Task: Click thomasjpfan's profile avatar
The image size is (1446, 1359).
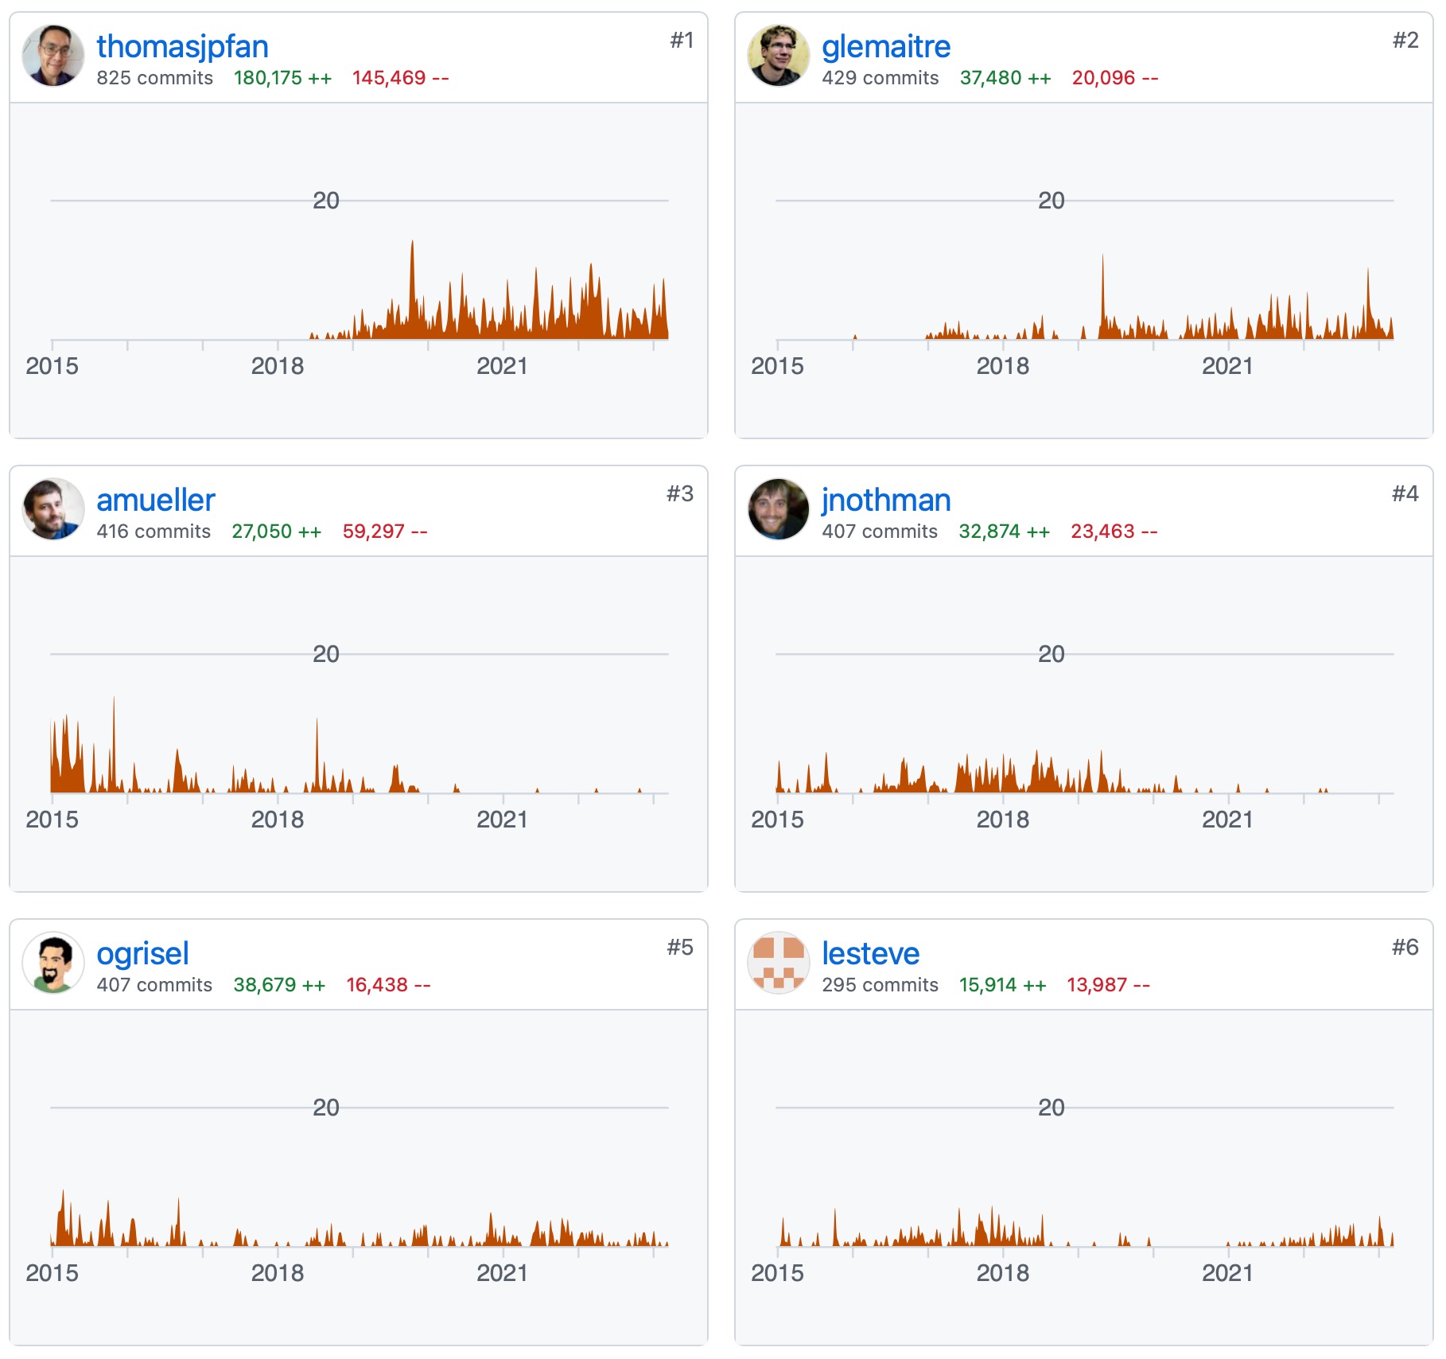Action: click(53, 56)
